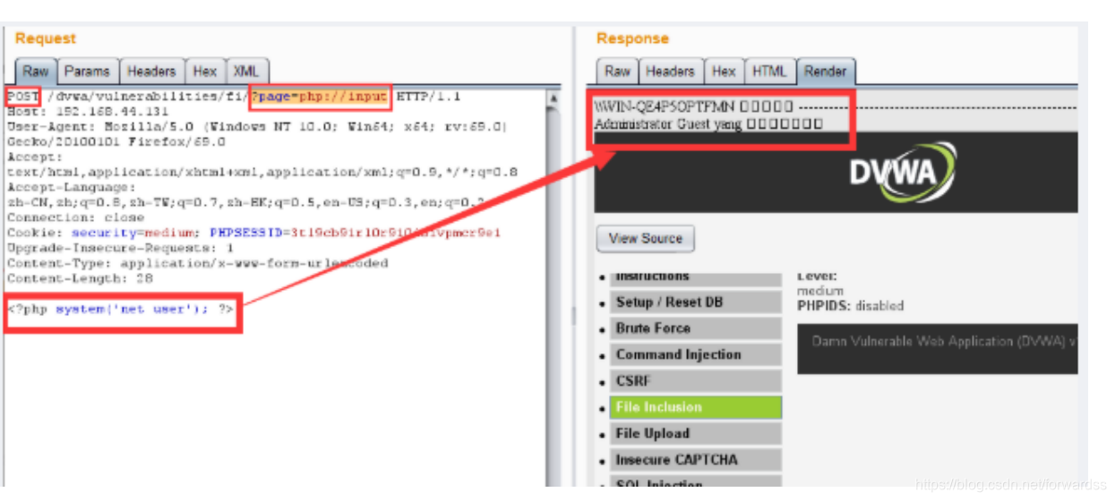
Task: Open the CSRF page
Action: click(x=696, y=381)
